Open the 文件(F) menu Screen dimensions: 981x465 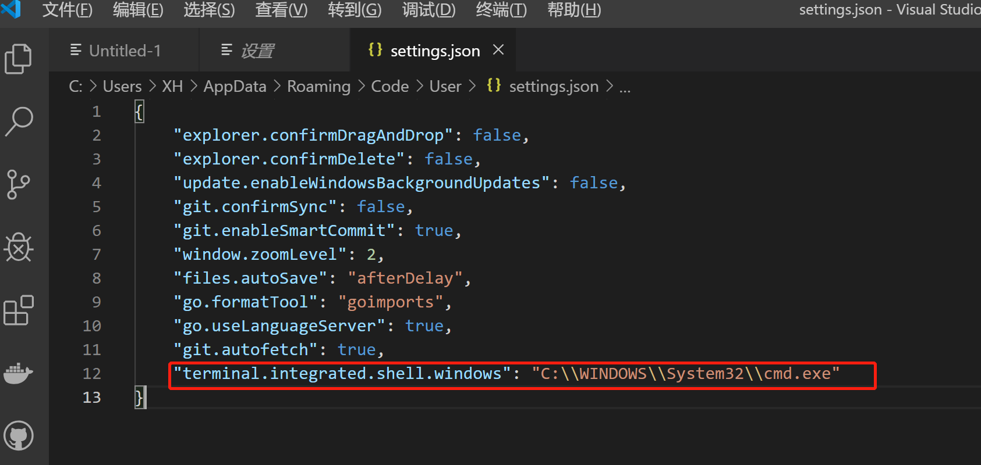pyautogui.click(x=68, y=10)
